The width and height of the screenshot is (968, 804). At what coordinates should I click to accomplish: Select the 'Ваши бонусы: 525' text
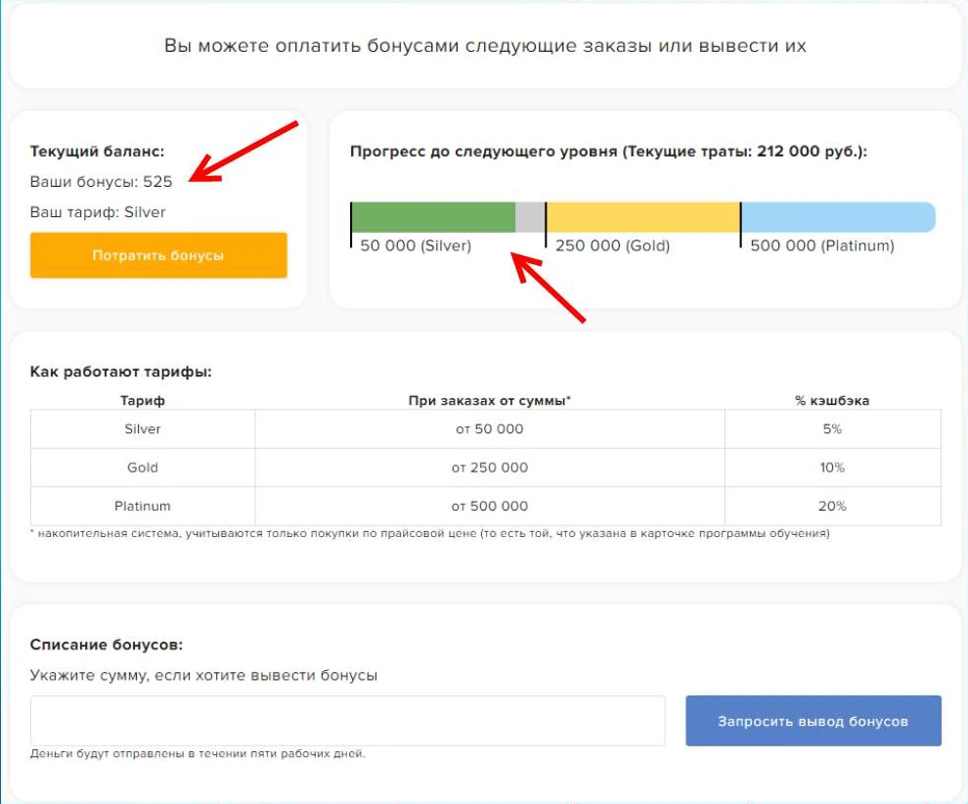102,182
